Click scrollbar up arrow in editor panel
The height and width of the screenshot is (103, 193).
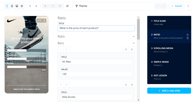(139, 18)
